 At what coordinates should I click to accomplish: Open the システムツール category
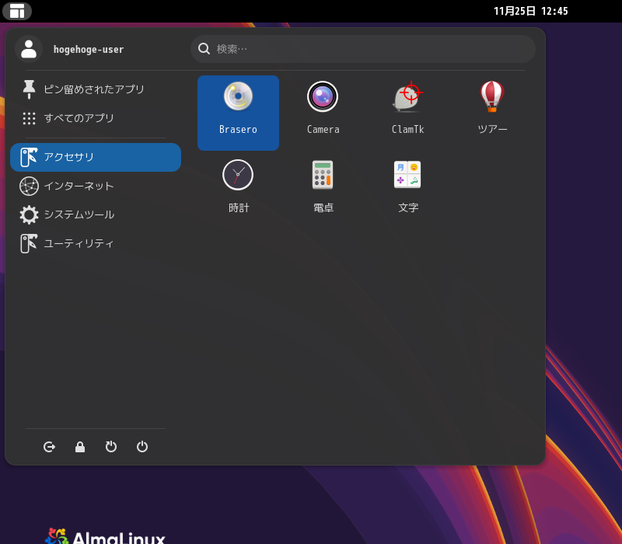96,214
